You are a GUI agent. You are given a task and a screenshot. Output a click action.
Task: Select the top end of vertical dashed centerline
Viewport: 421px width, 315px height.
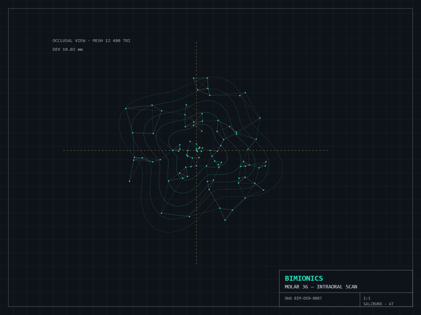tap(196, 42)
